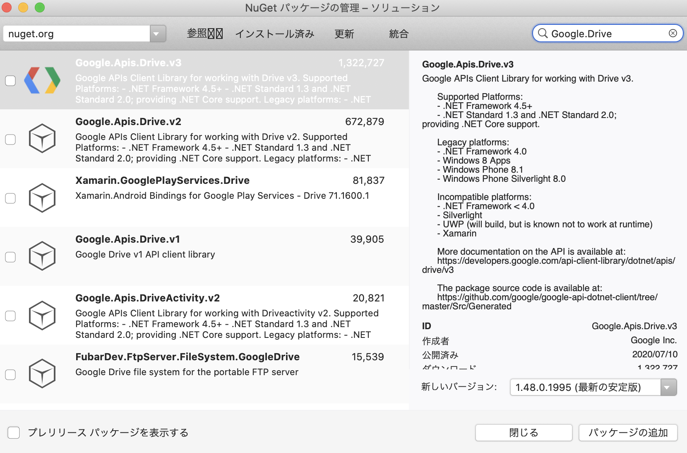This screenshot has height=453, width=687.
Task: Select the Google.Apis.DriveActivity.v2 package title
Action: coord(147,298)
